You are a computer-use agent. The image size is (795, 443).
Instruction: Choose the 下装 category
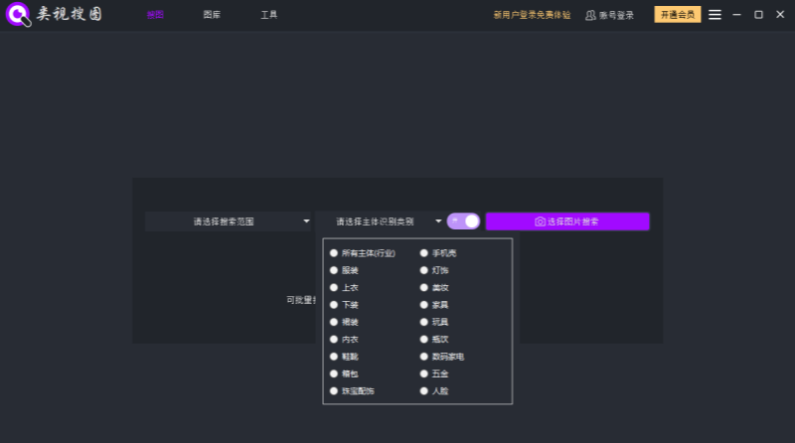[344, 305]
